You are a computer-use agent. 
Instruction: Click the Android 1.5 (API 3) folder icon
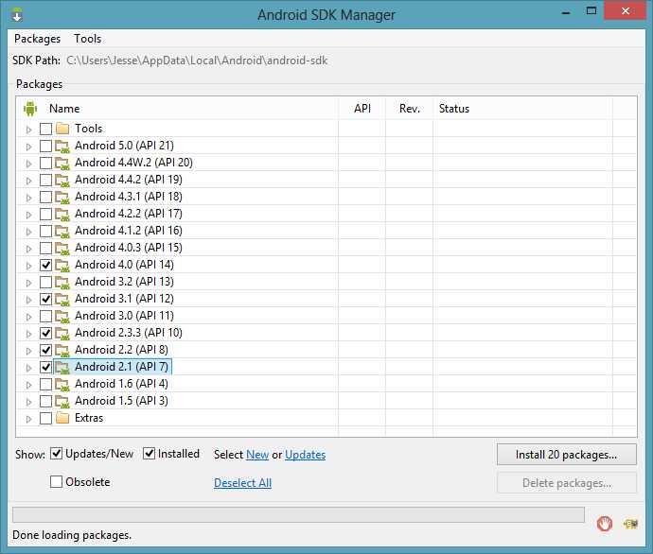click(x=63, y=401)
